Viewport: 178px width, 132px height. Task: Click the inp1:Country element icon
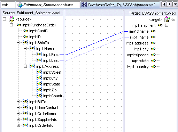point(39,96)
